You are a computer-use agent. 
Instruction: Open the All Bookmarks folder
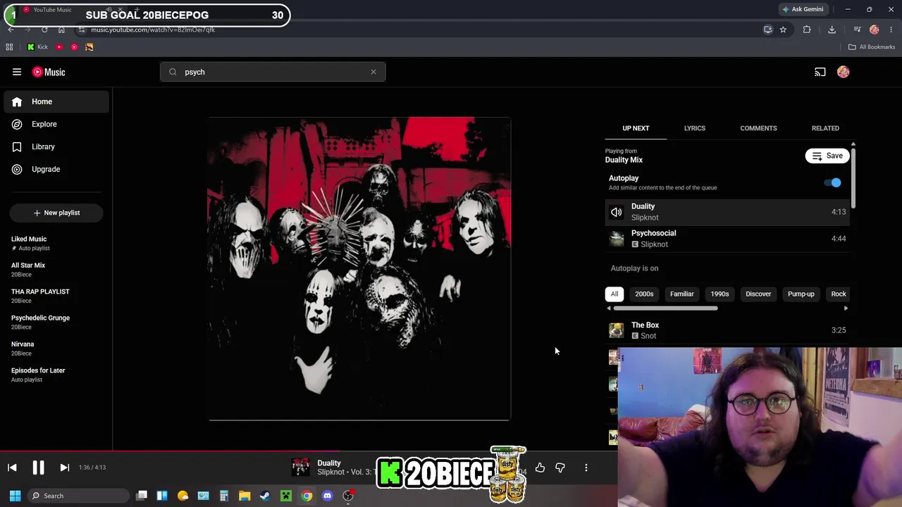[x=872, y=47]
